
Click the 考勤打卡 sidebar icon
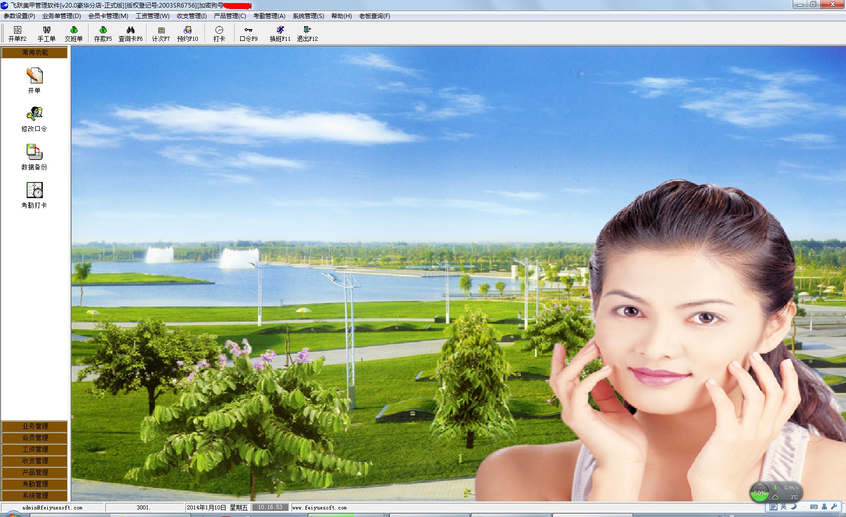point(34,195)
